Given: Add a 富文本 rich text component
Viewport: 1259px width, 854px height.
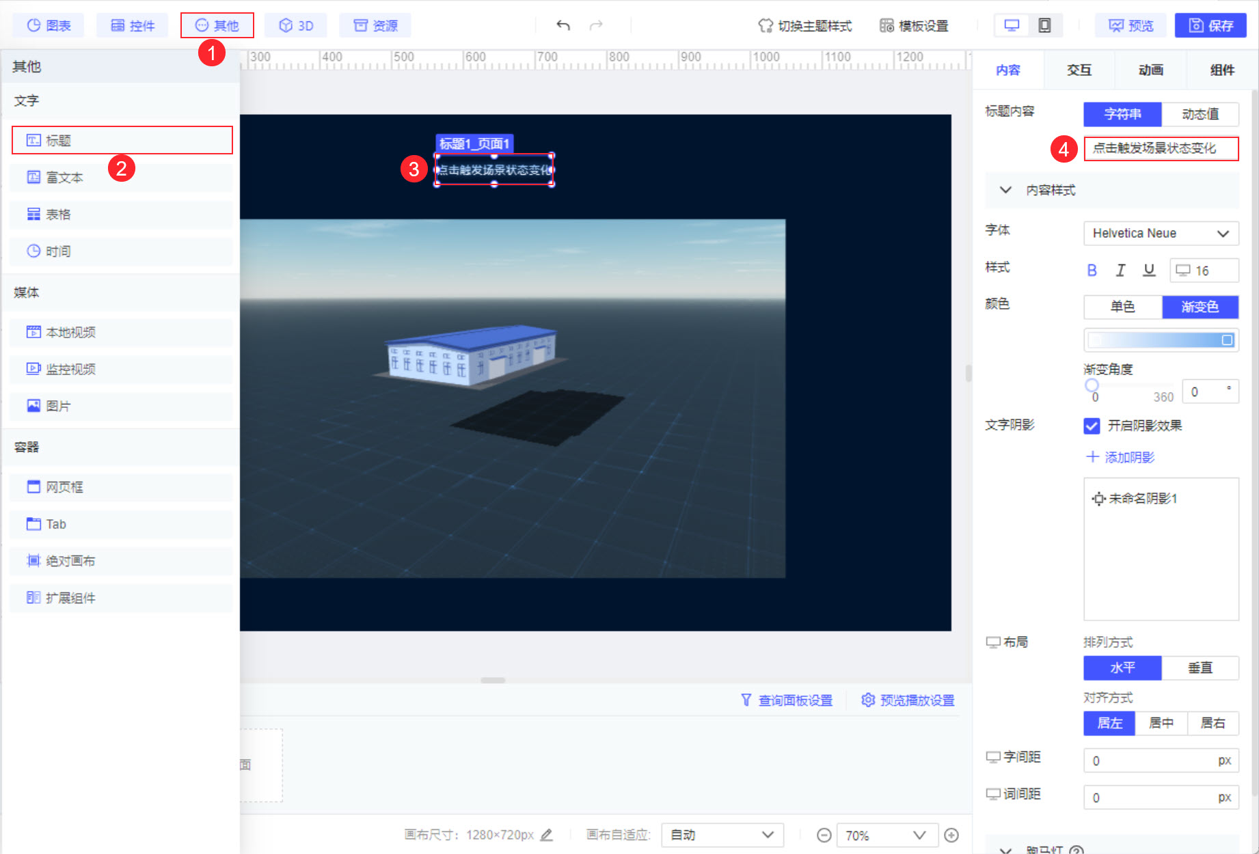Looking at the screenshot, I should [122, 178].
